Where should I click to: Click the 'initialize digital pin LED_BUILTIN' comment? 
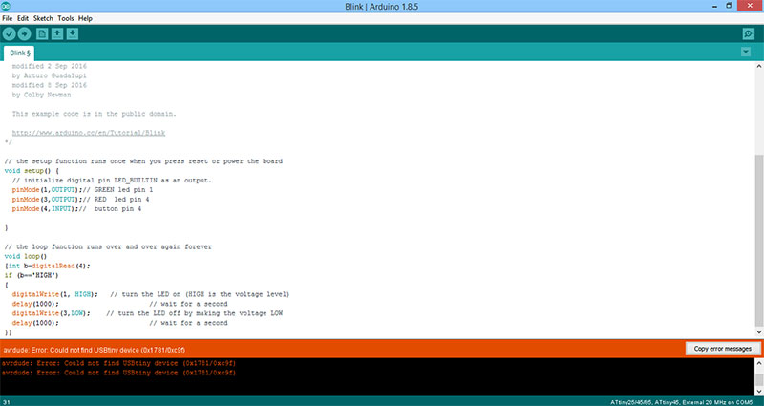click(x=112, y=181)
